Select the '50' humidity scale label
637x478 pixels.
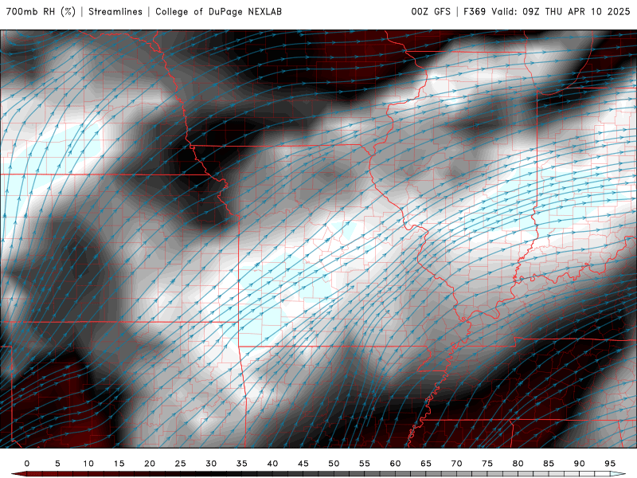(334, 464)
